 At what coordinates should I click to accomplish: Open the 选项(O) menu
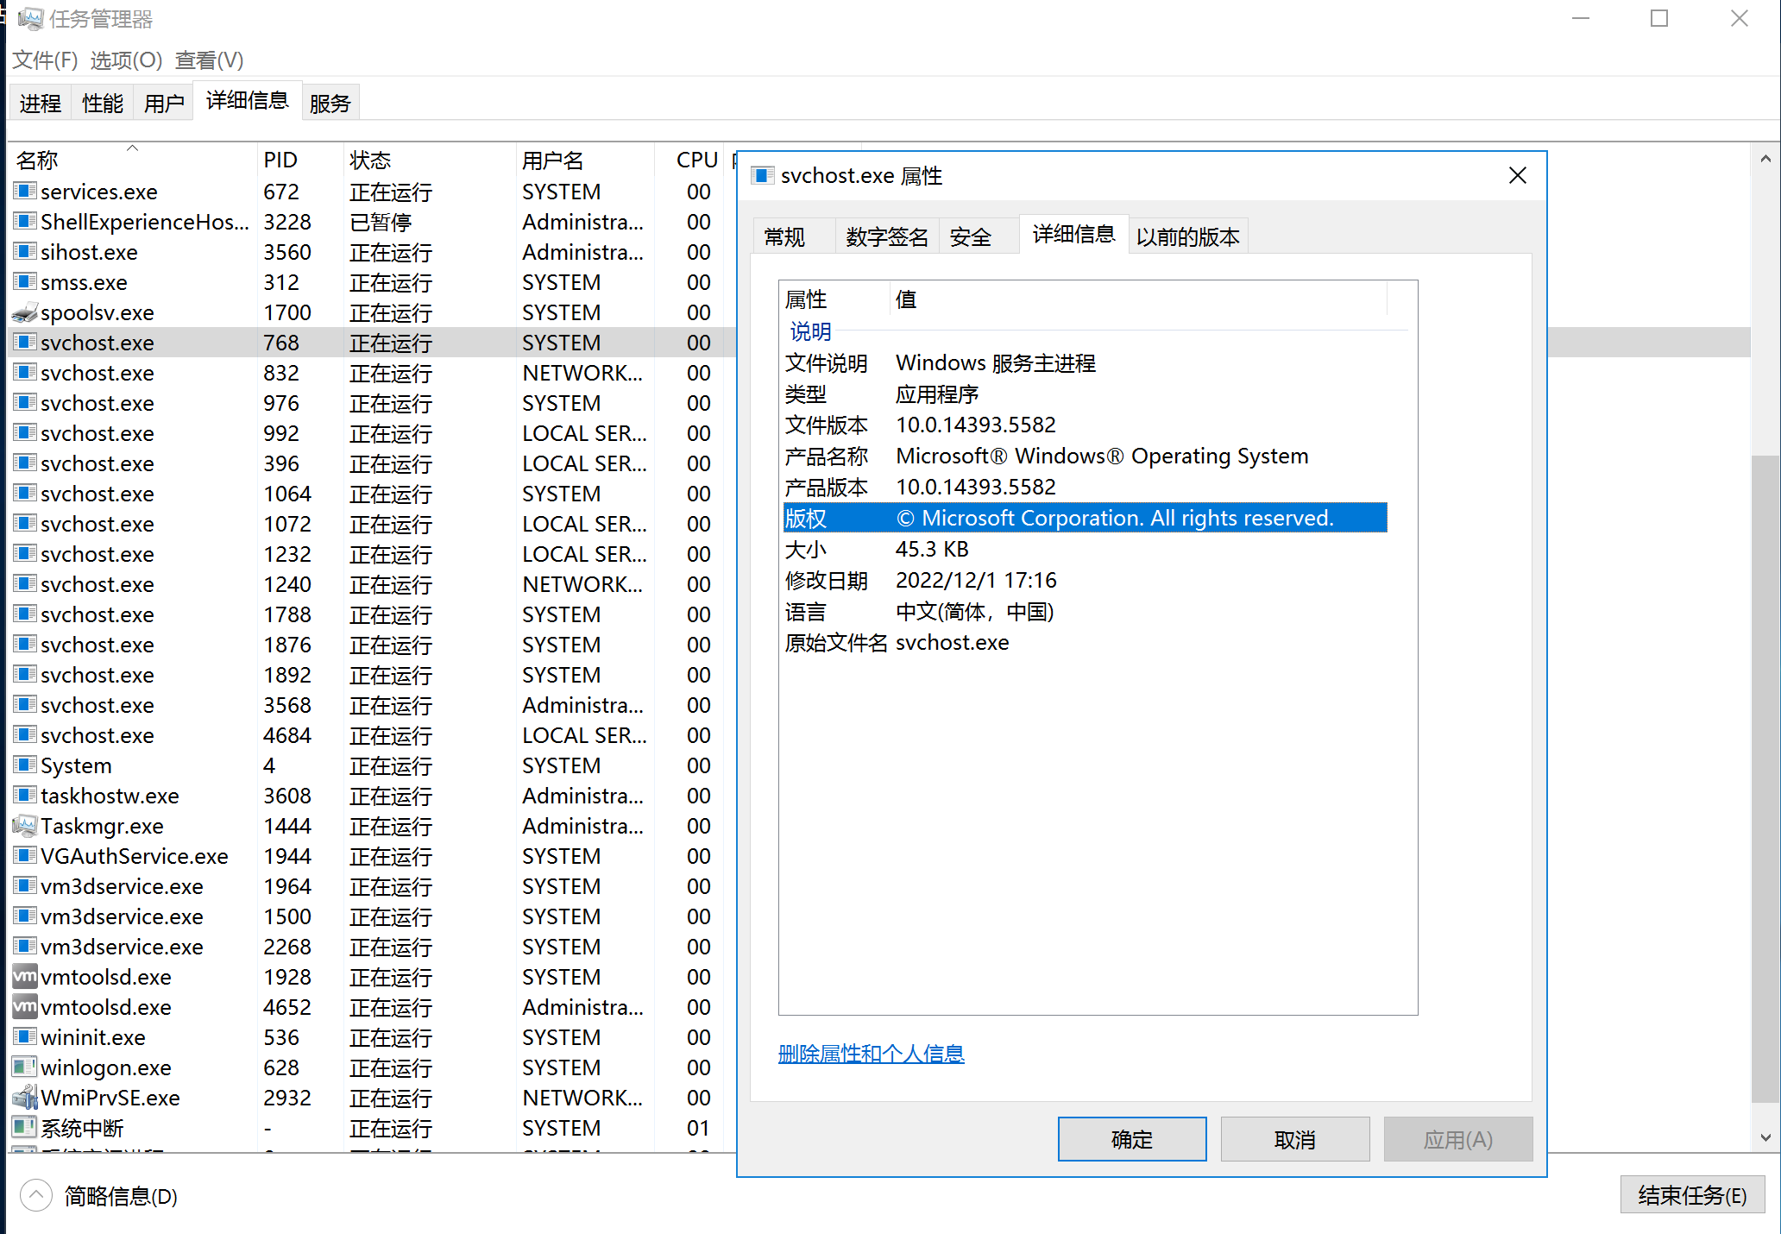(126, 60)
